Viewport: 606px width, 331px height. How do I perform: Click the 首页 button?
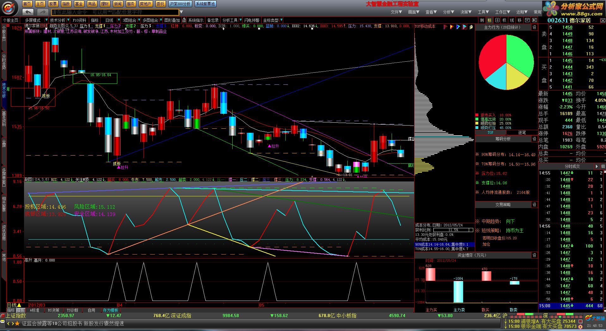[x=27, y=4]
